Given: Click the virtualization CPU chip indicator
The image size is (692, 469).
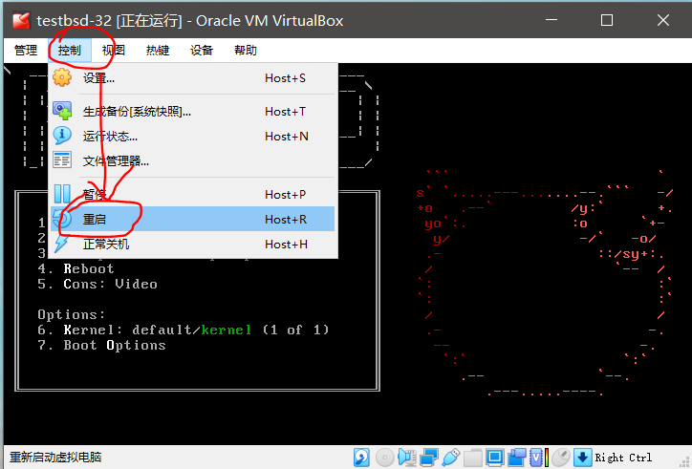Looking at the screenshot, I should pyautogui.click(x=536, y=458).
